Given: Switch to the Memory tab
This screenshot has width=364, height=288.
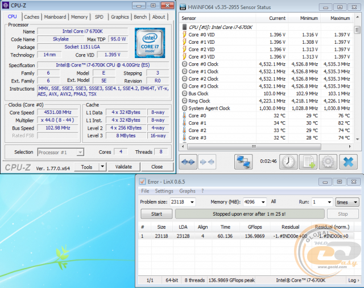Looking at the screenshot, I should coord(80,17).
